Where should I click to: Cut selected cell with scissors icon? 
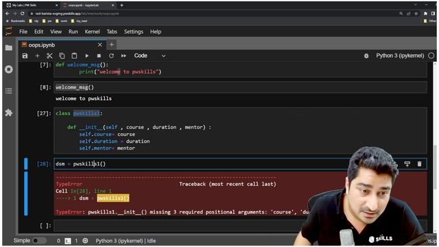point(49,56)
